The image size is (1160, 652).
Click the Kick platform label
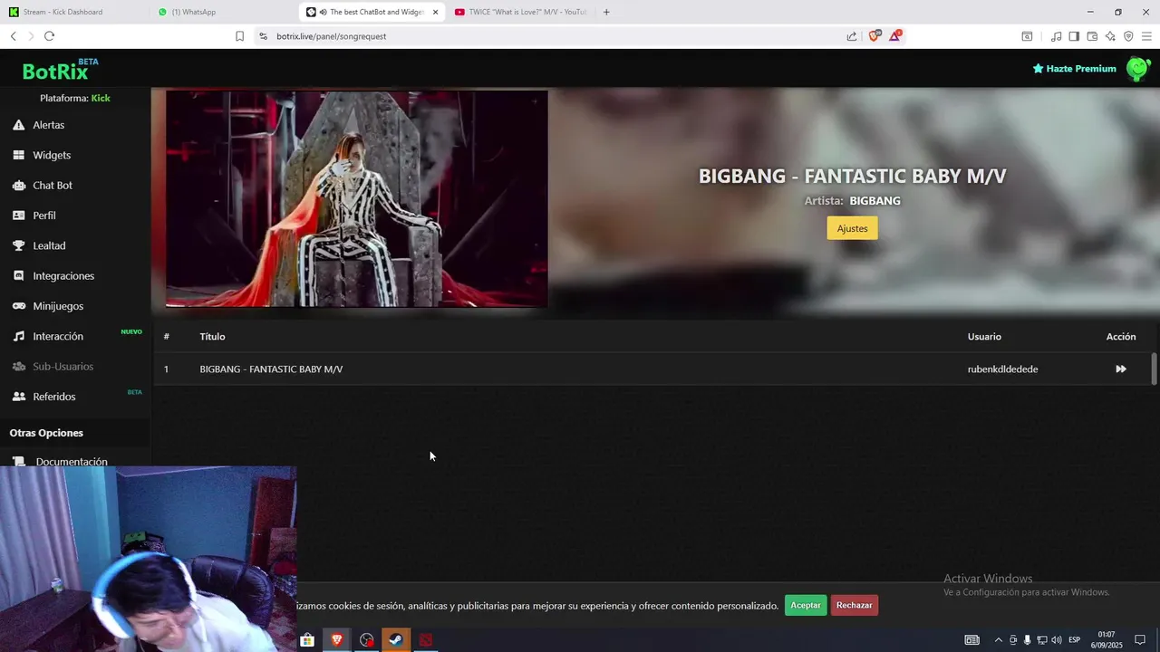101,98
